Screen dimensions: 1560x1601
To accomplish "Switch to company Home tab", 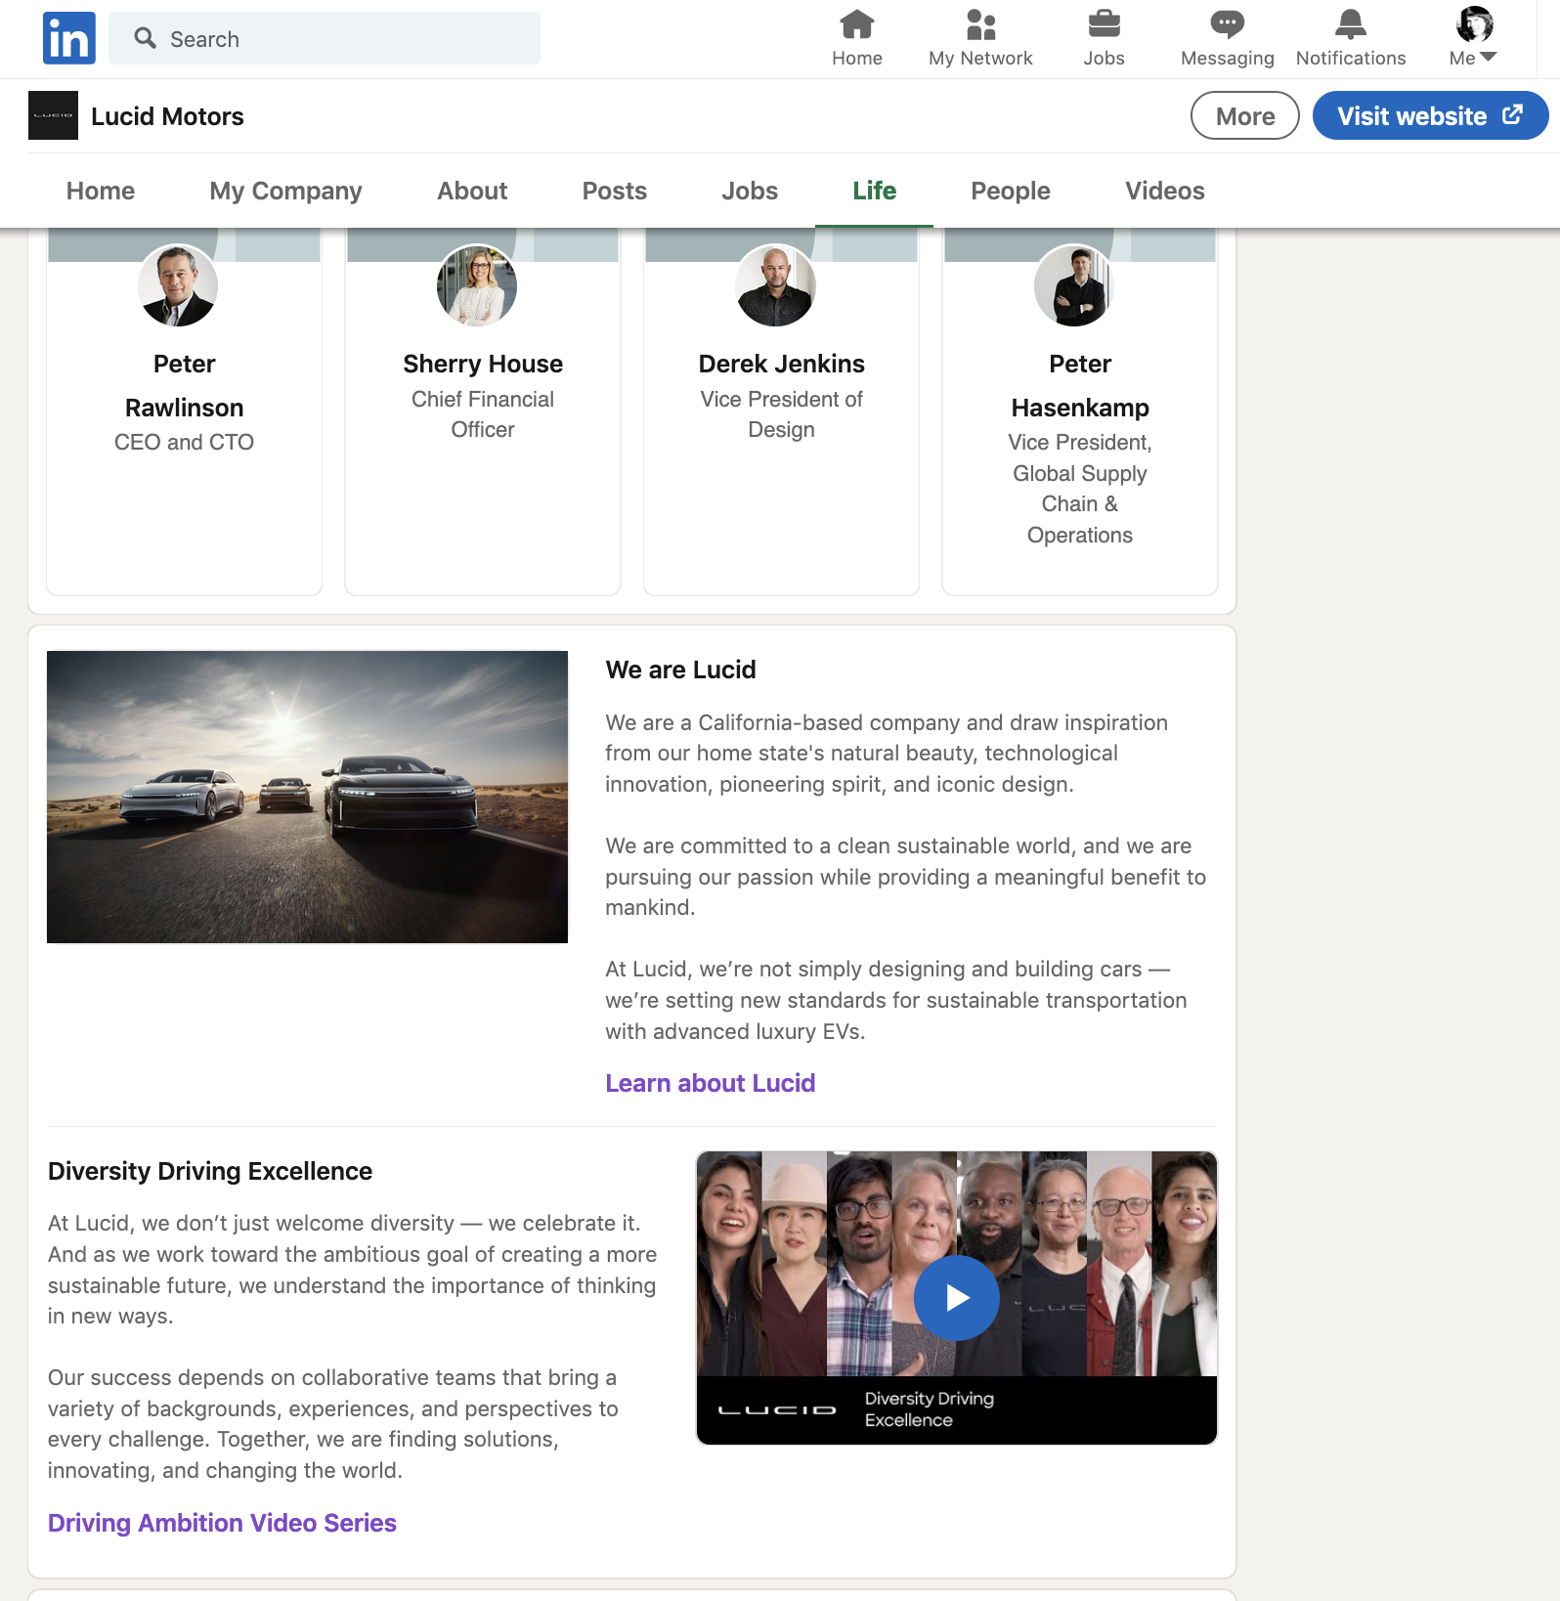I will (x=101, y=191).
